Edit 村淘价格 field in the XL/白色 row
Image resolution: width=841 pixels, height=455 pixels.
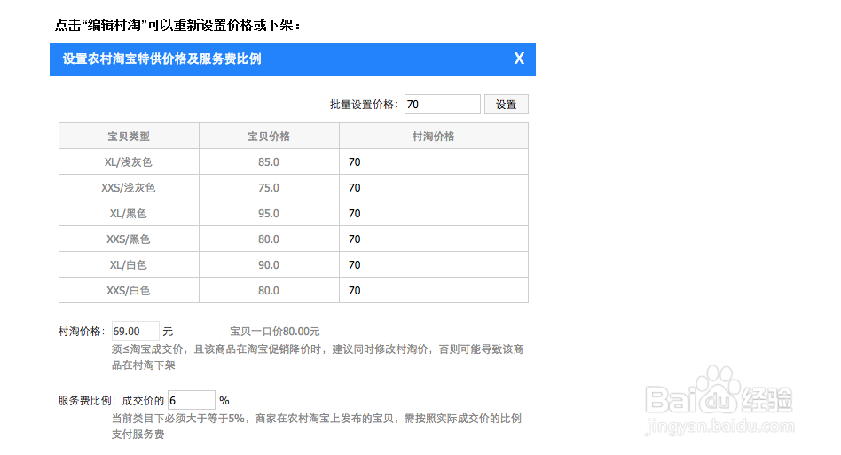coord(434,264)
